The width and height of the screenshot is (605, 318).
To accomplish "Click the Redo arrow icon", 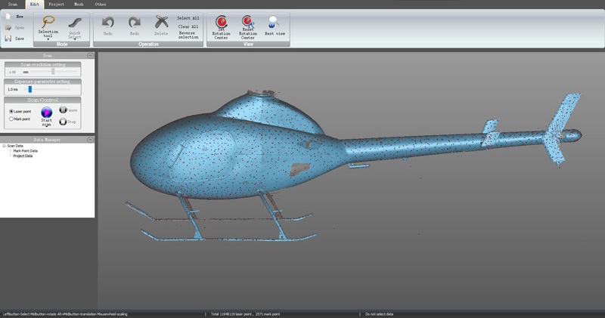I will click(x=134, y=23).
